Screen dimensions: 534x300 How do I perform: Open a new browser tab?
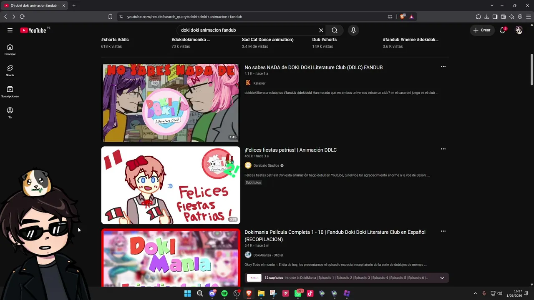[x=74, y=5]
